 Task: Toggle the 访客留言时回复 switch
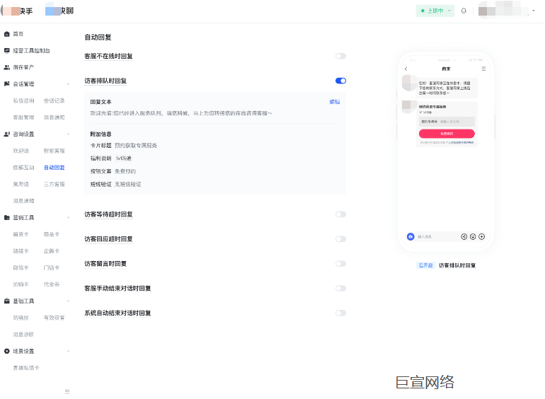point(340,264)
